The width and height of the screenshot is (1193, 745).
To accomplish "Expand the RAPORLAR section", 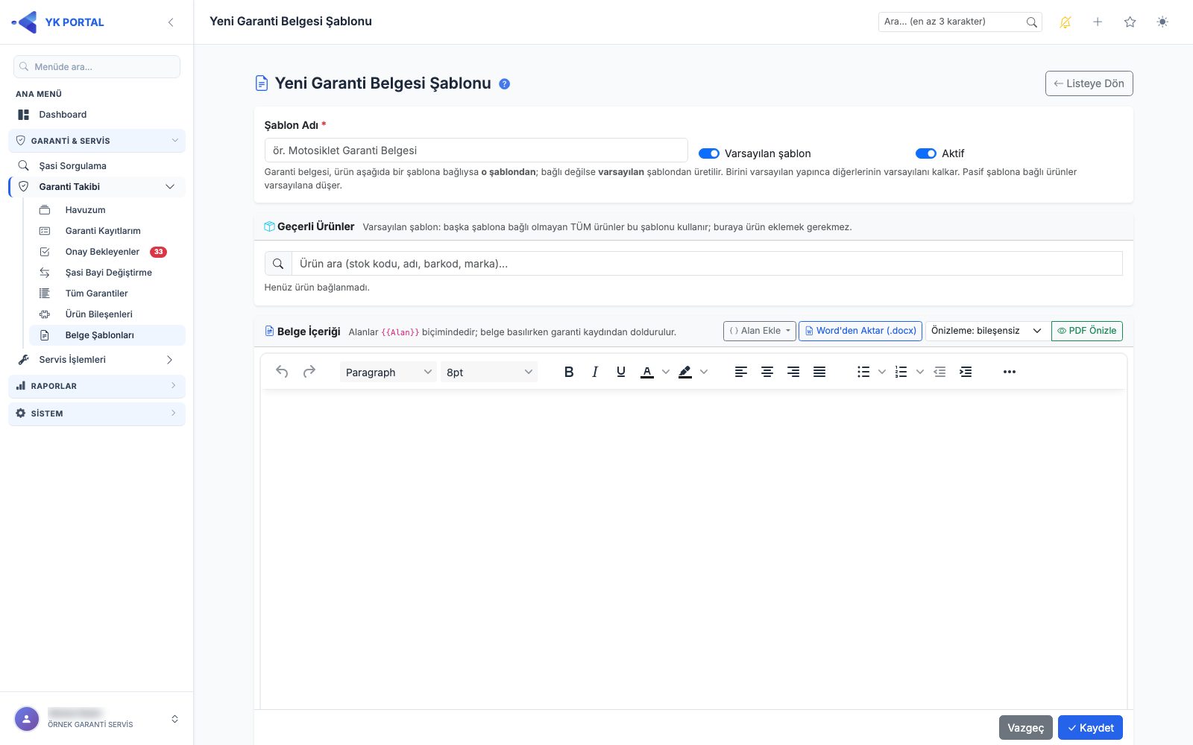I will [97, 386].
